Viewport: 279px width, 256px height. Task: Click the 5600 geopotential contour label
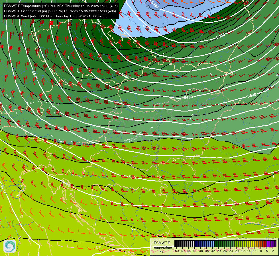click(x=66, y=183)
